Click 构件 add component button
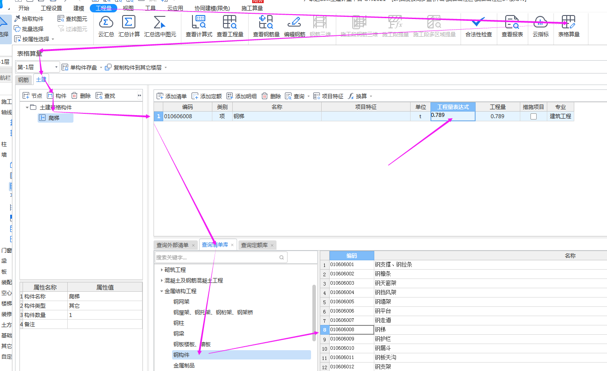 [57, 96]
